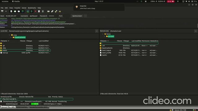198x111 pixels.
Task: Sort local files by Filename column
Action: point(5,41)
